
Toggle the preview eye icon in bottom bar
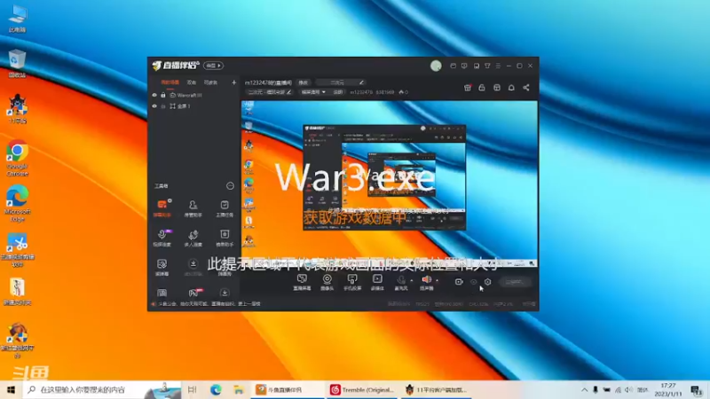[x=473, y=282]
